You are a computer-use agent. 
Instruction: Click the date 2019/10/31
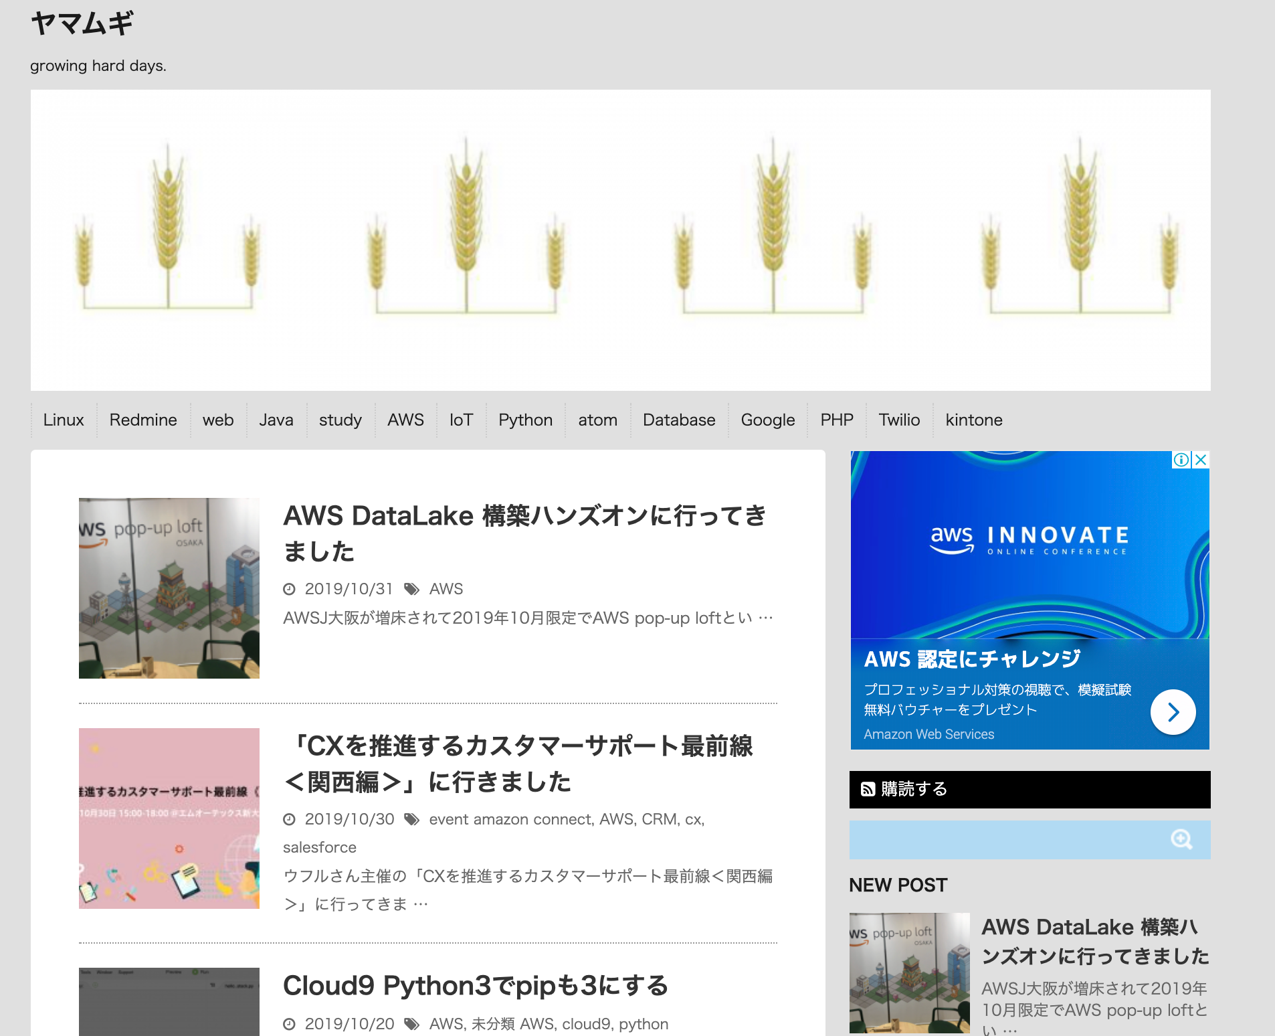pos(349,589)
